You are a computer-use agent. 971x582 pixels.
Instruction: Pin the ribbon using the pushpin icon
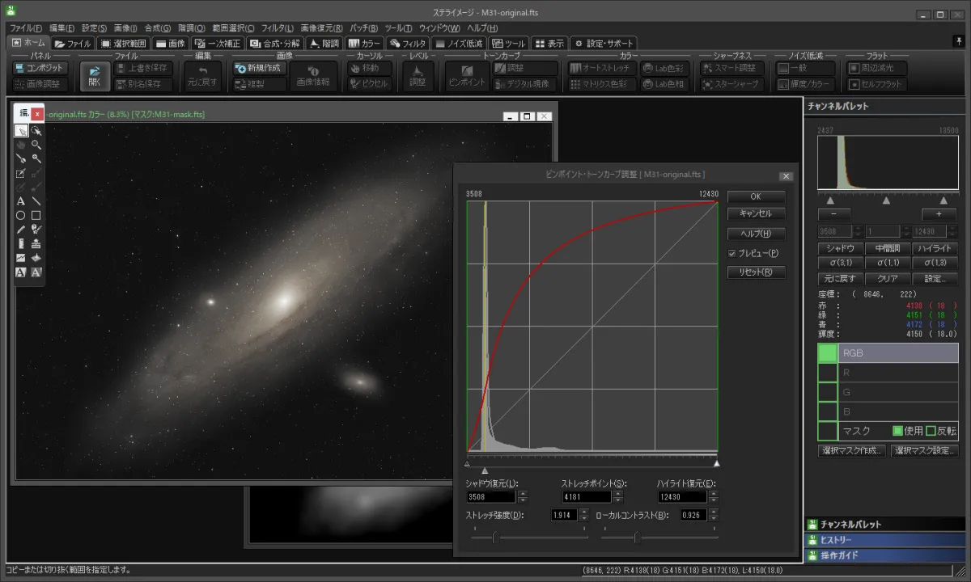[959, 41]
